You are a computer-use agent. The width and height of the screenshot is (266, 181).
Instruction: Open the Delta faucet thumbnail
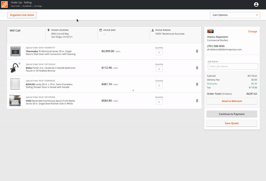(x=15, y=68)
